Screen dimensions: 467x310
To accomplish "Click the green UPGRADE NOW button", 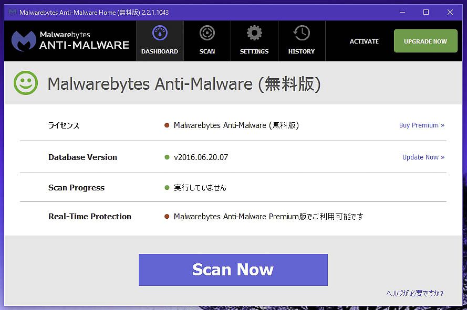I will point(426,41).
